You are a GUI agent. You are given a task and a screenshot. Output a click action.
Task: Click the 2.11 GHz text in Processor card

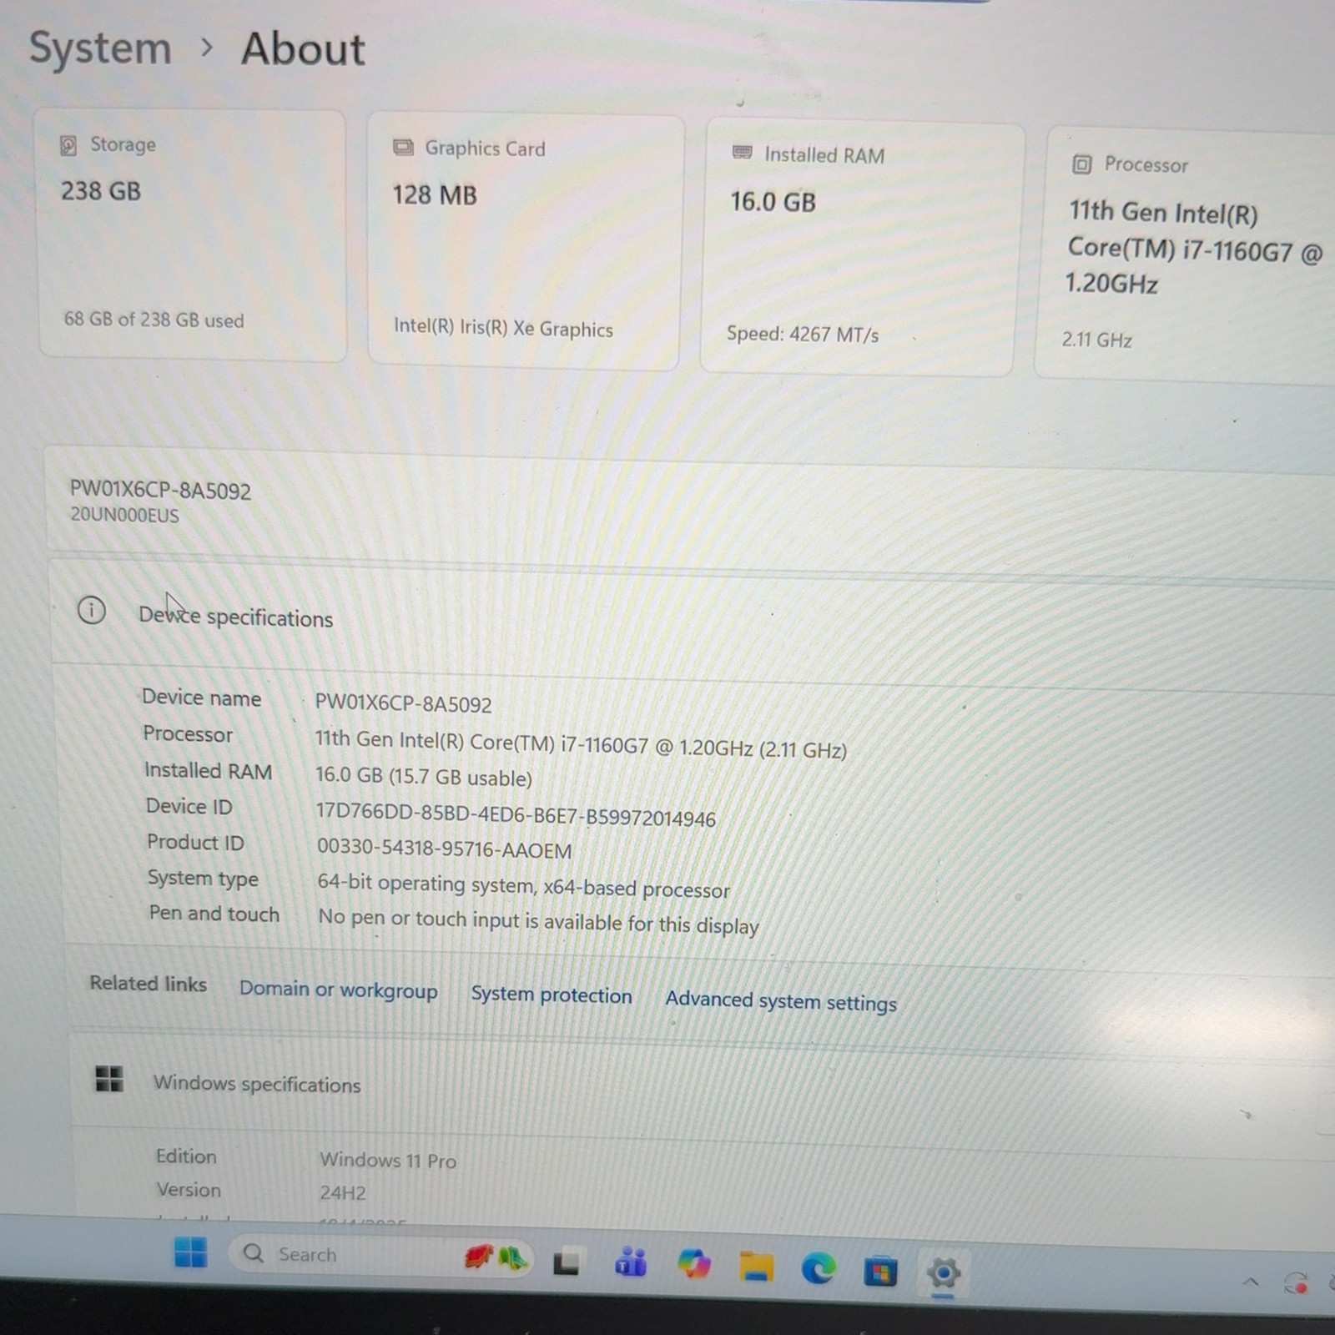[x=1096, y=340]
